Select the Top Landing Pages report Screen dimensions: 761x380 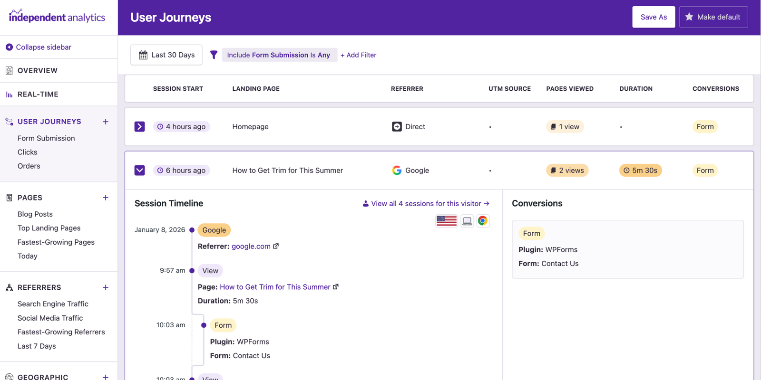click(49, 228)
